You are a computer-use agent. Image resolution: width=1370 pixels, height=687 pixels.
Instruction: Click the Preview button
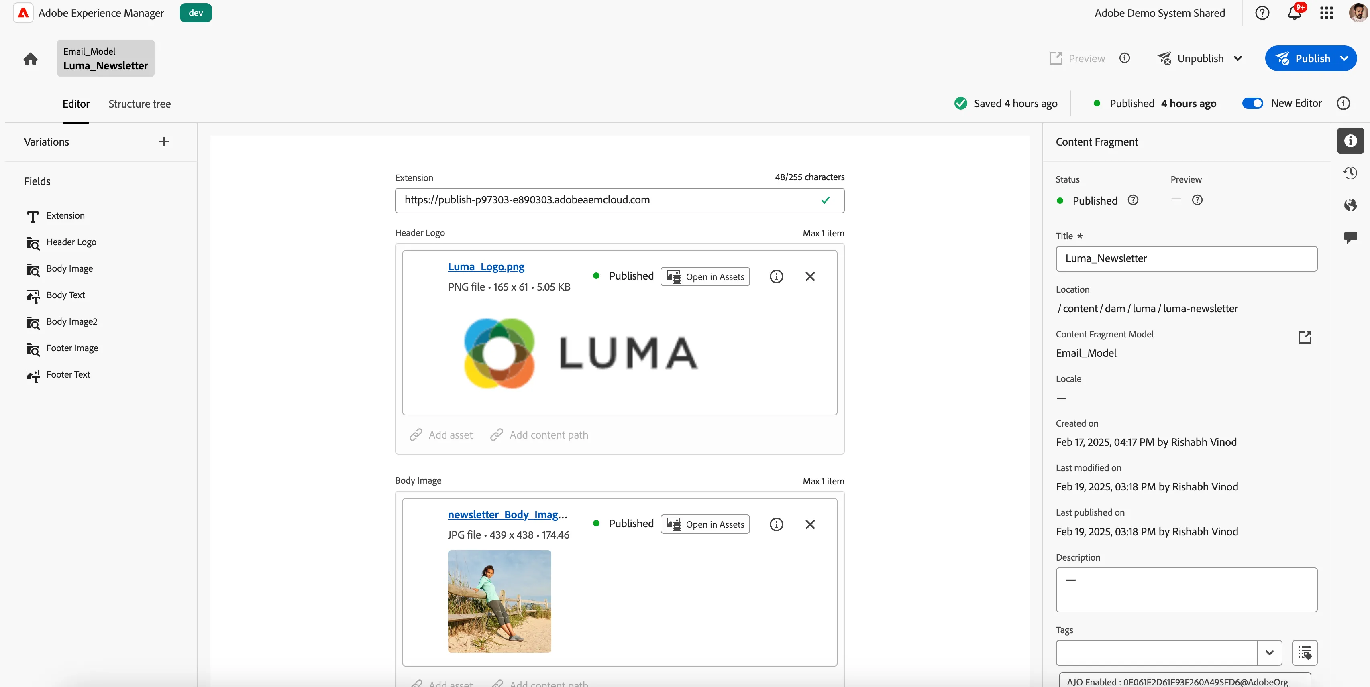tap(1077, 59)
